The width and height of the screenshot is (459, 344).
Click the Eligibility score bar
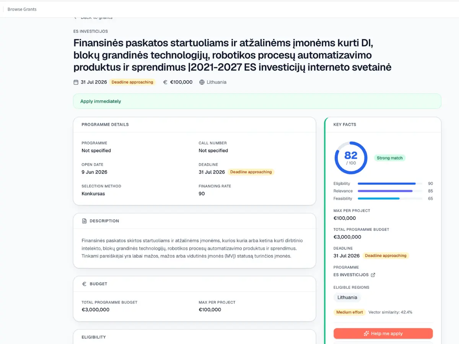[x=390, y=183]
